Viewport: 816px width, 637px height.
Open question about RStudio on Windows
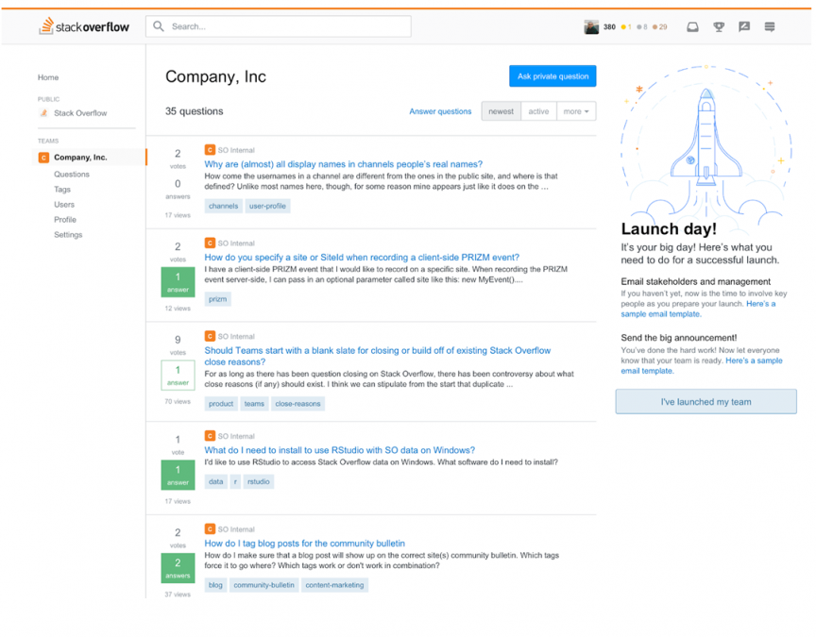point(339,450)
